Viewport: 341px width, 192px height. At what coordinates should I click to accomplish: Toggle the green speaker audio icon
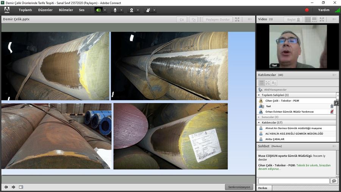click(99, 10)
